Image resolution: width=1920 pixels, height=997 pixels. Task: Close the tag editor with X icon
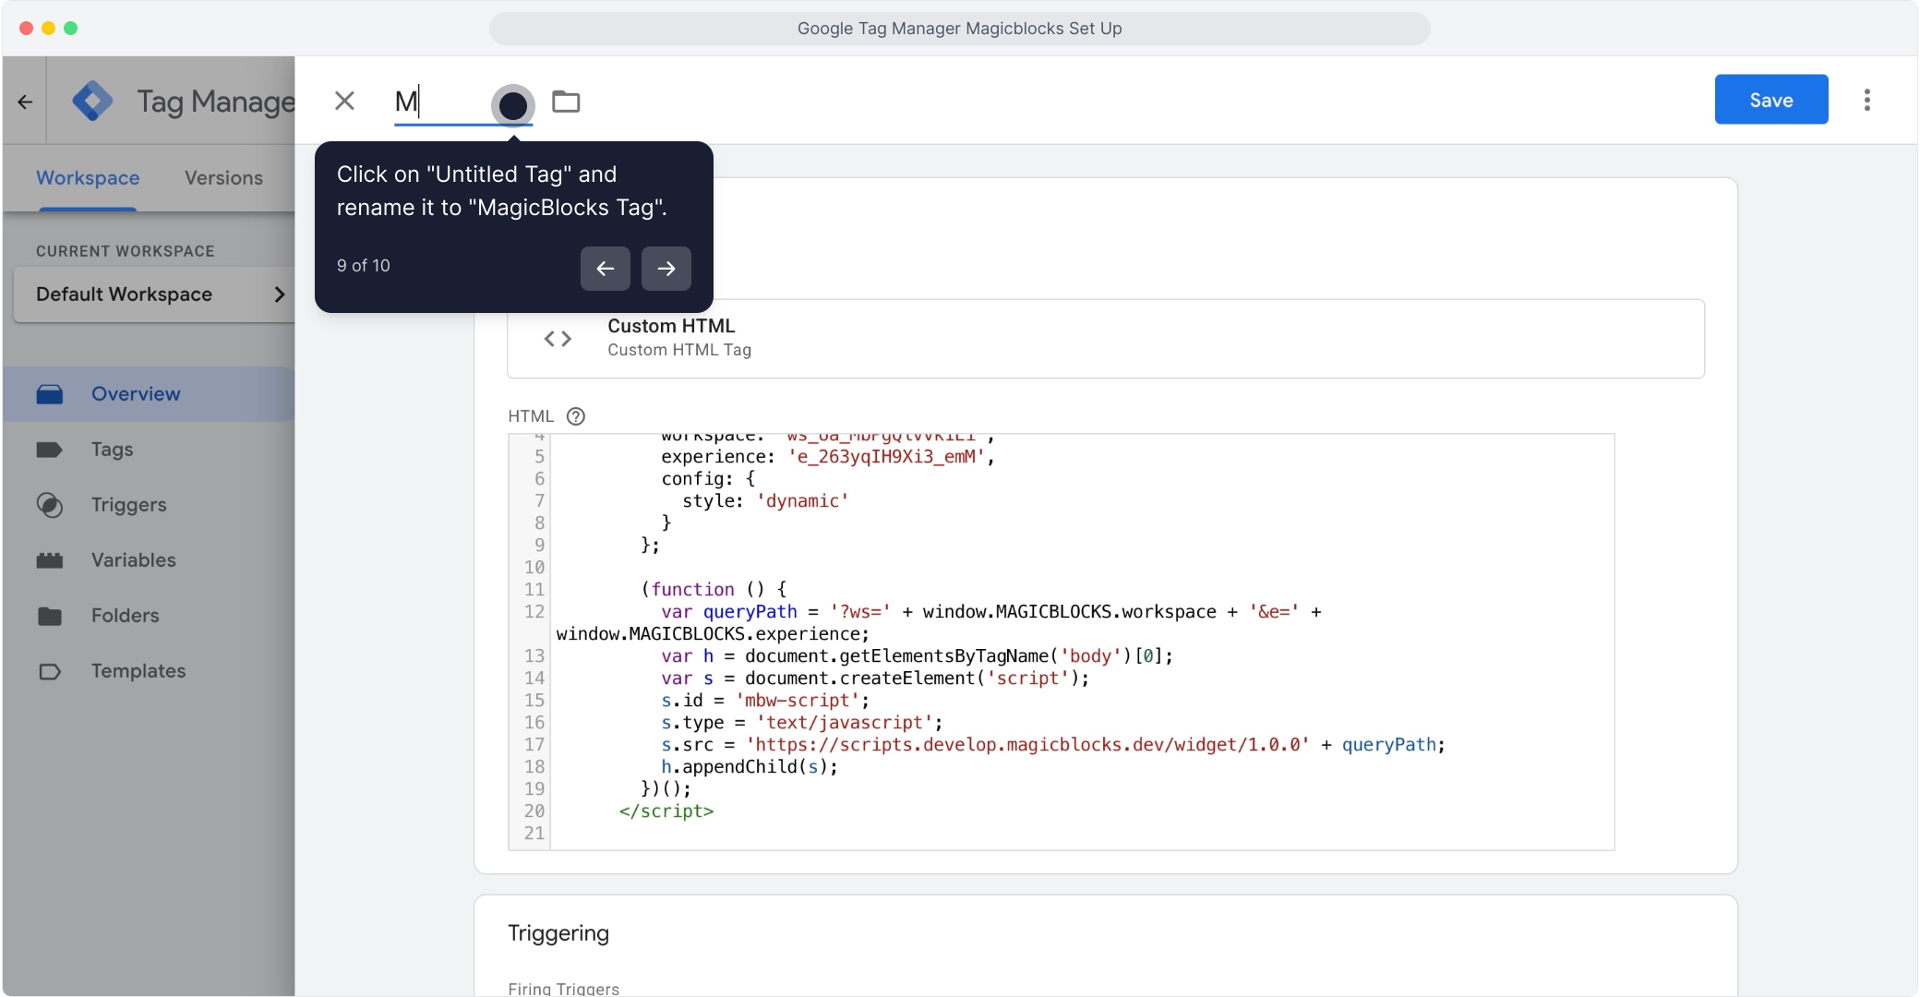tap(344, 101)
